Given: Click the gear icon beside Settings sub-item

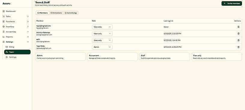Looking at the screenshot, I should (x=7, y=57).
